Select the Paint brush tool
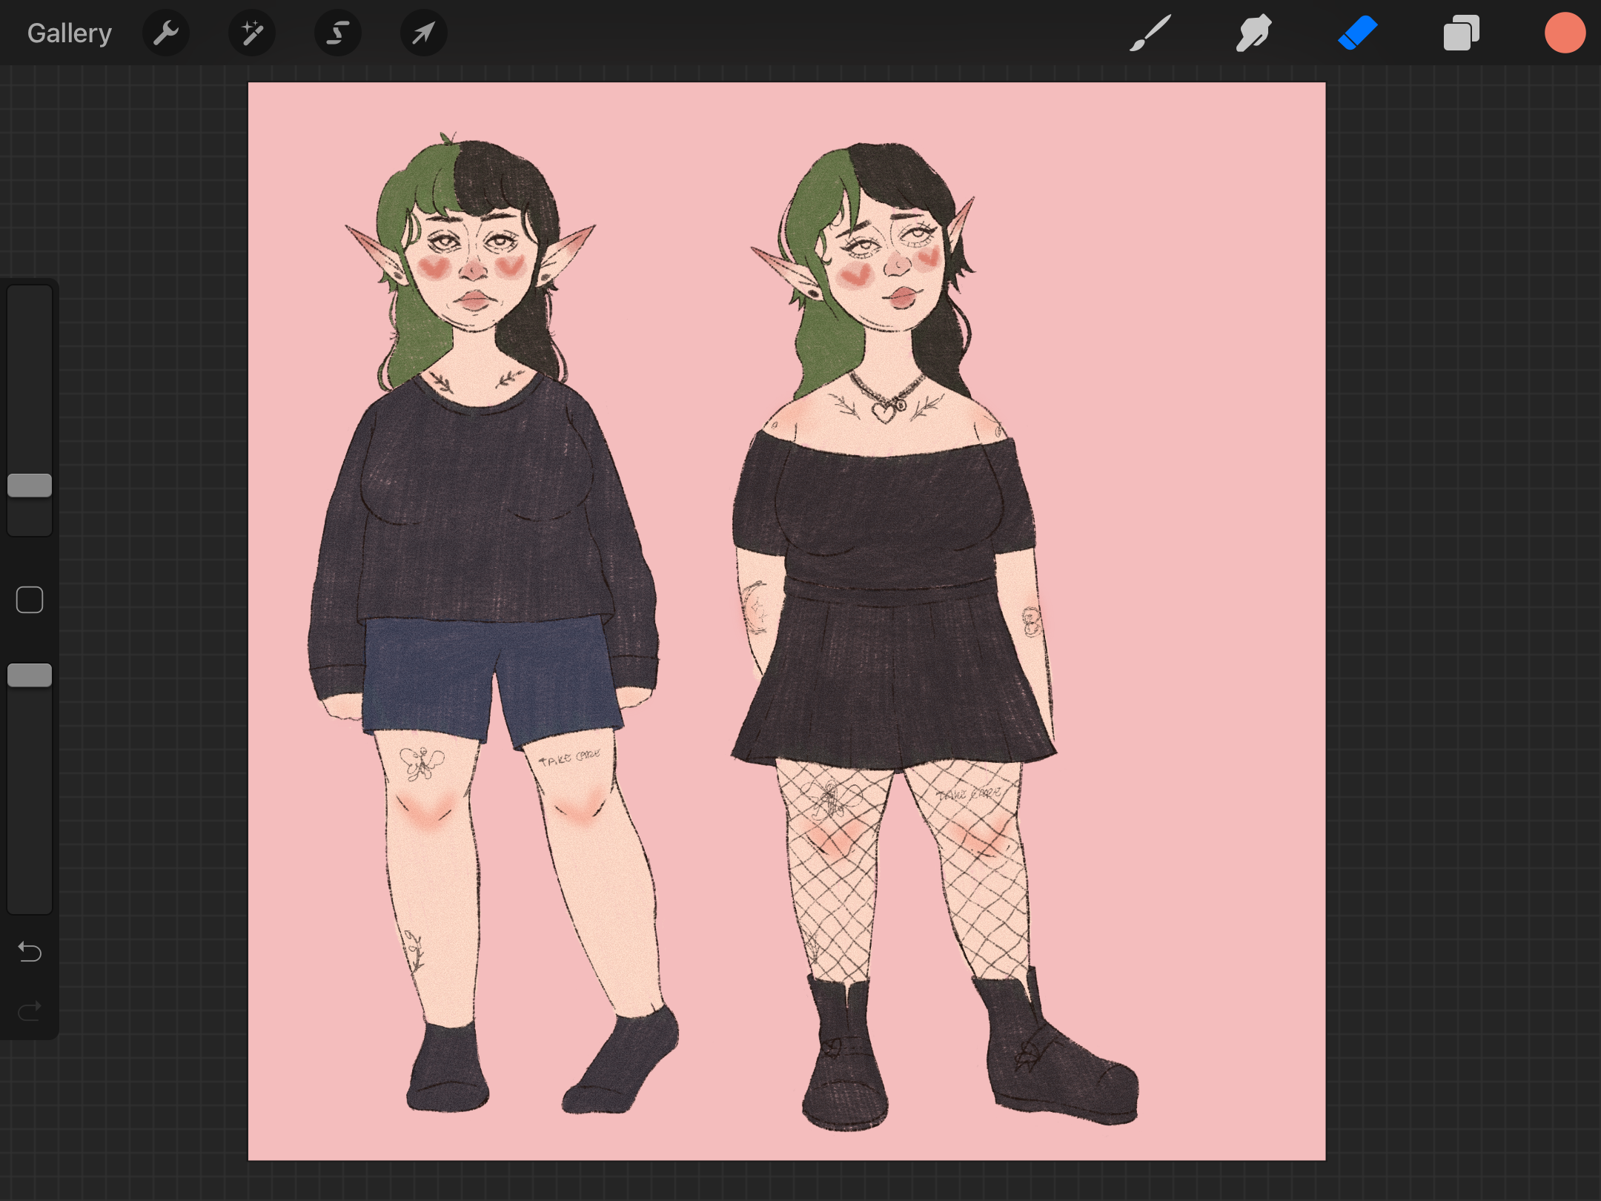Image resolution: width=1601 pixels, height=1201 pixels. 1150,33
